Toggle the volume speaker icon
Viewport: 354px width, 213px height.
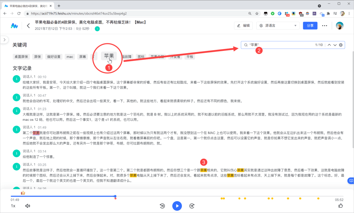[28, 206]
